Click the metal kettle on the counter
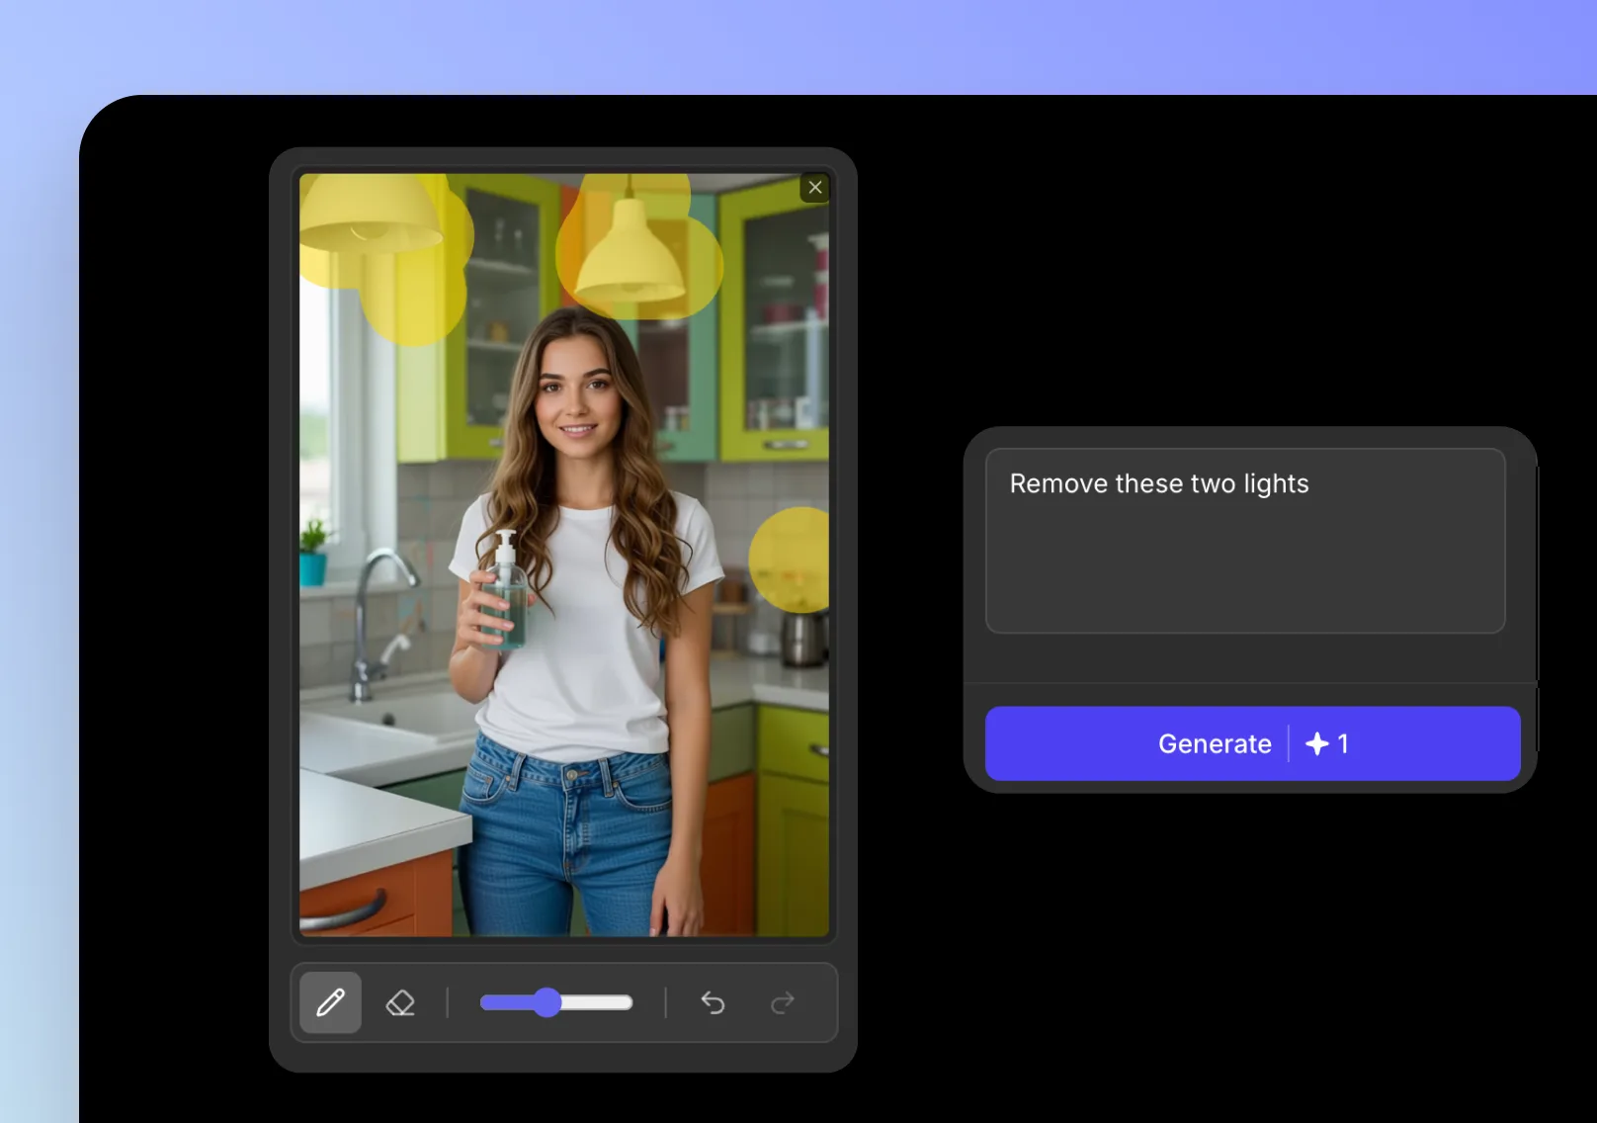1597x1123 pixels. point(802,639)
